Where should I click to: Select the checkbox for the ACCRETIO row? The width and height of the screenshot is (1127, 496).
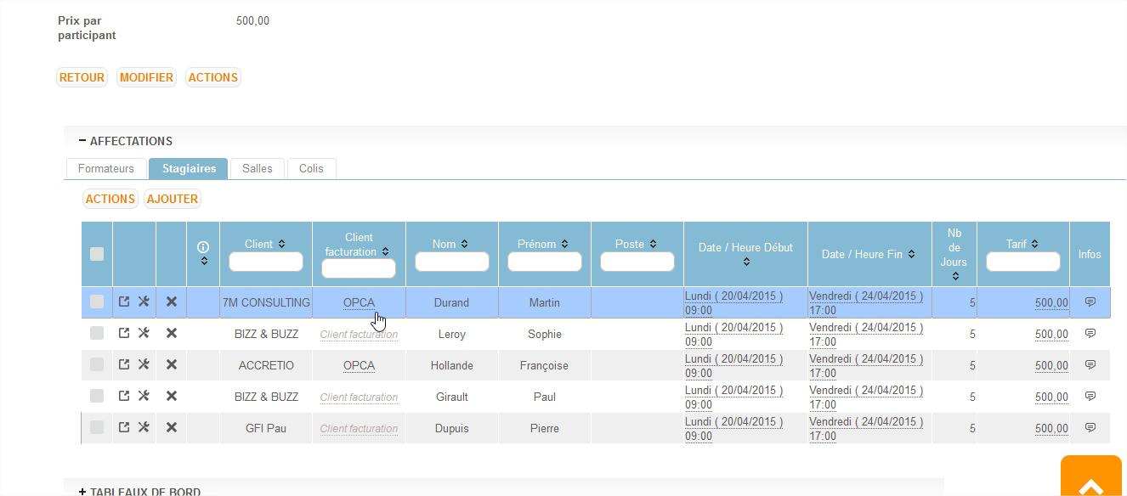(97, 364)
